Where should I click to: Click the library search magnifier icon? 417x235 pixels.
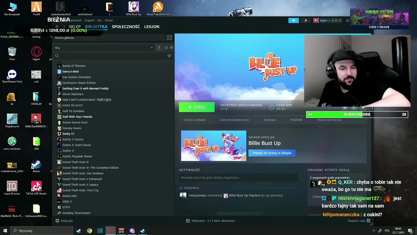[57, 56]
